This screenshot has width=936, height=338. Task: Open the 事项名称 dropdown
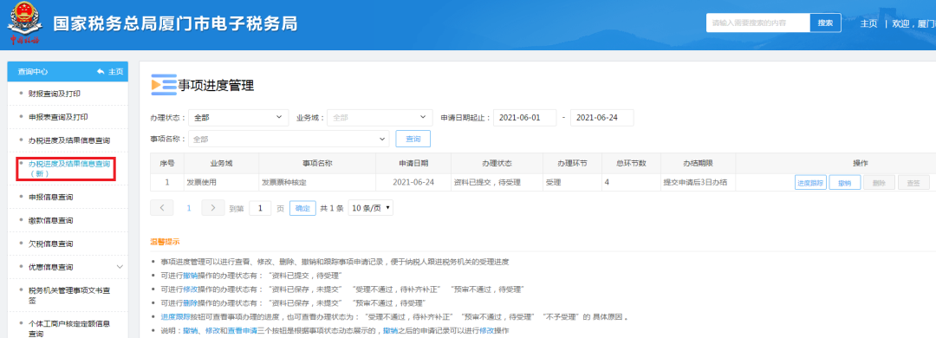click(x=289, y=139)
